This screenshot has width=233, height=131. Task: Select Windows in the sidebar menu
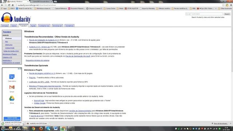click(x=8, y=38)
